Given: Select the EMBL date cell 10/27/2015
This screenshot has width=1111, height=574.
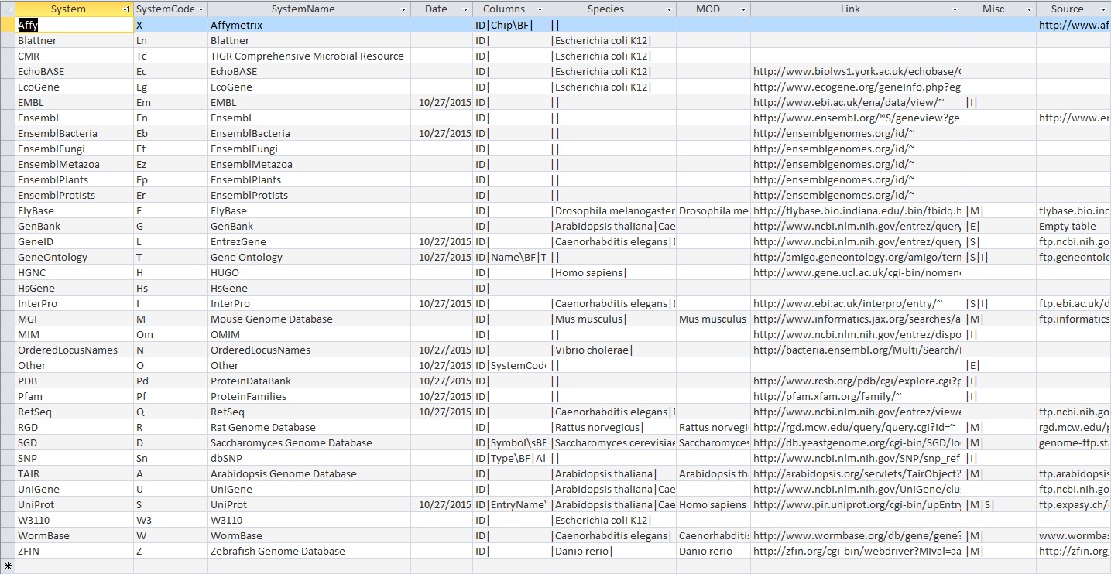Looking at the screenshot, I should point(442,102).
